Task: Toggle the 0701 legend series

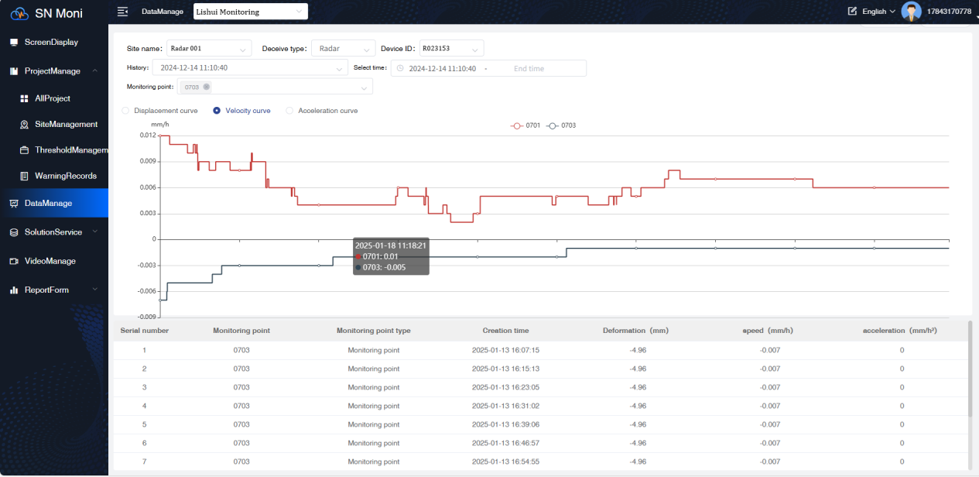Action: 526,125
